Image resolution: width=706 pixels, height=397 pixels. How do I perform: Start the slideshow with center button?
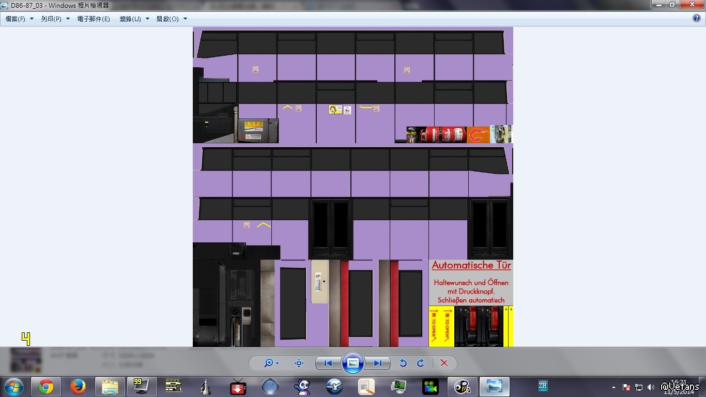point(353,363)
